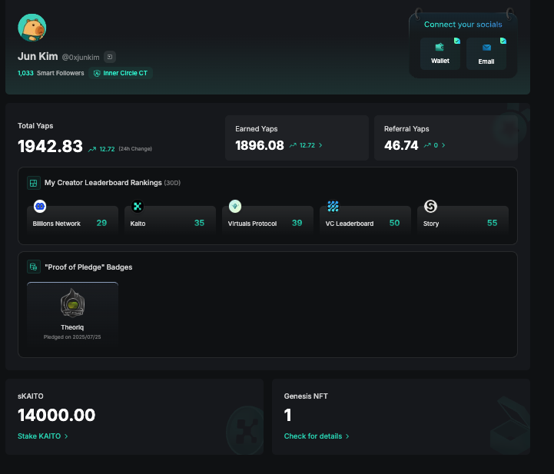Click the Inner Circle CT badge icon
Image resolution: width=554 pixels, height=474 pixels.
[x=97, y=73]
